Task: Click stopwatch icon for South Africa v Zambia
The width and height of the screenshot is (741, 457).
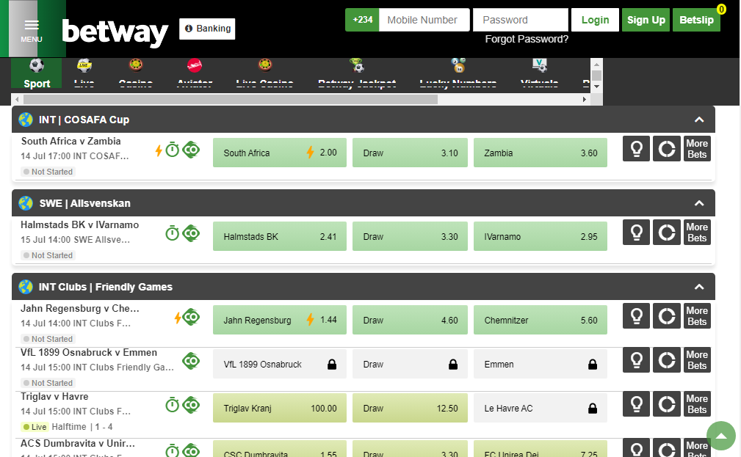Action: 173,150
